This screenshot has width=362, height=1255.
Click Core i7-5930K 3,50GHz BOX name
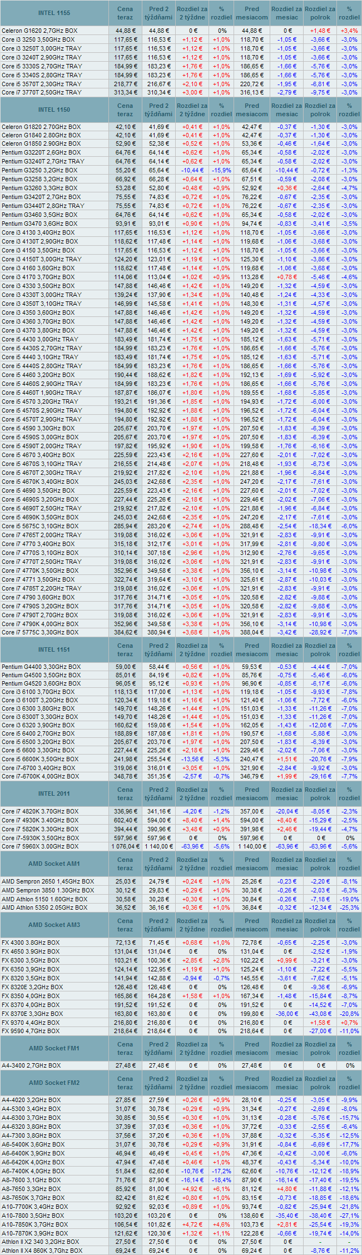(40, 837)
